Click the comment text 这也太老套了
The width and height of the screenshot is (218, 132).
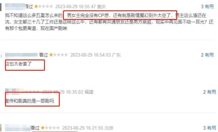coord(19,64)
